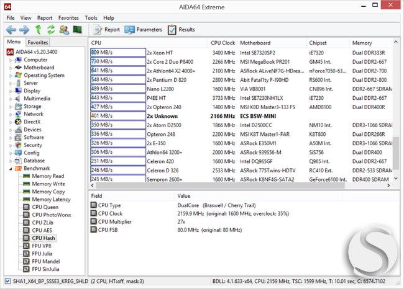Image resolution: width=404 pixels, height=289 pixels.
Task: Collapse the Benchmark tree node
Action: [11, 169]
